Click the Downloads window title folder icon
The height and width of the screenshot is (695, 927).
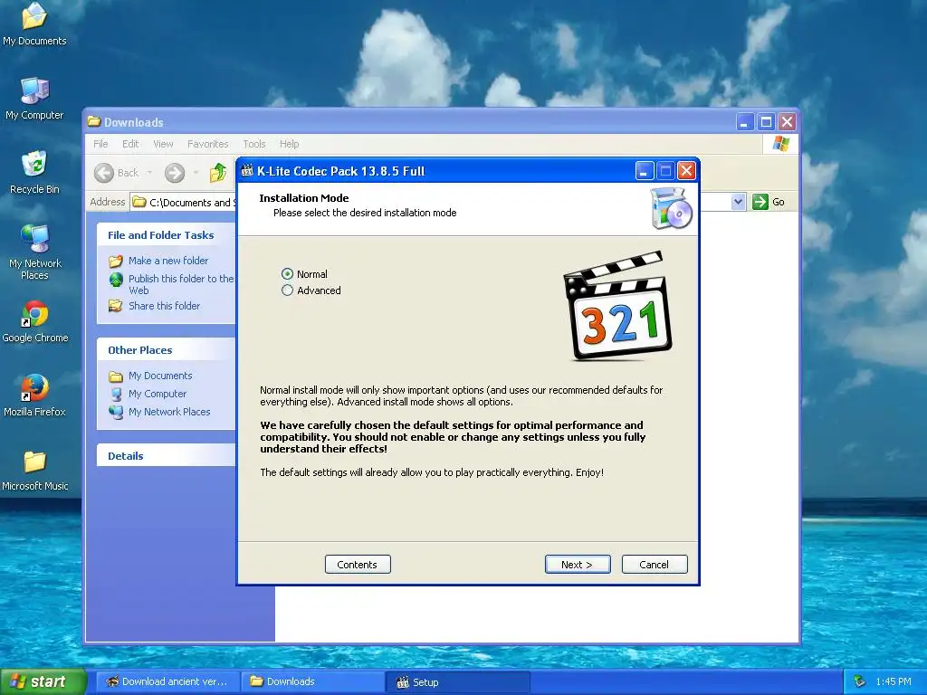pyautogui.click(x=94, y=122)
